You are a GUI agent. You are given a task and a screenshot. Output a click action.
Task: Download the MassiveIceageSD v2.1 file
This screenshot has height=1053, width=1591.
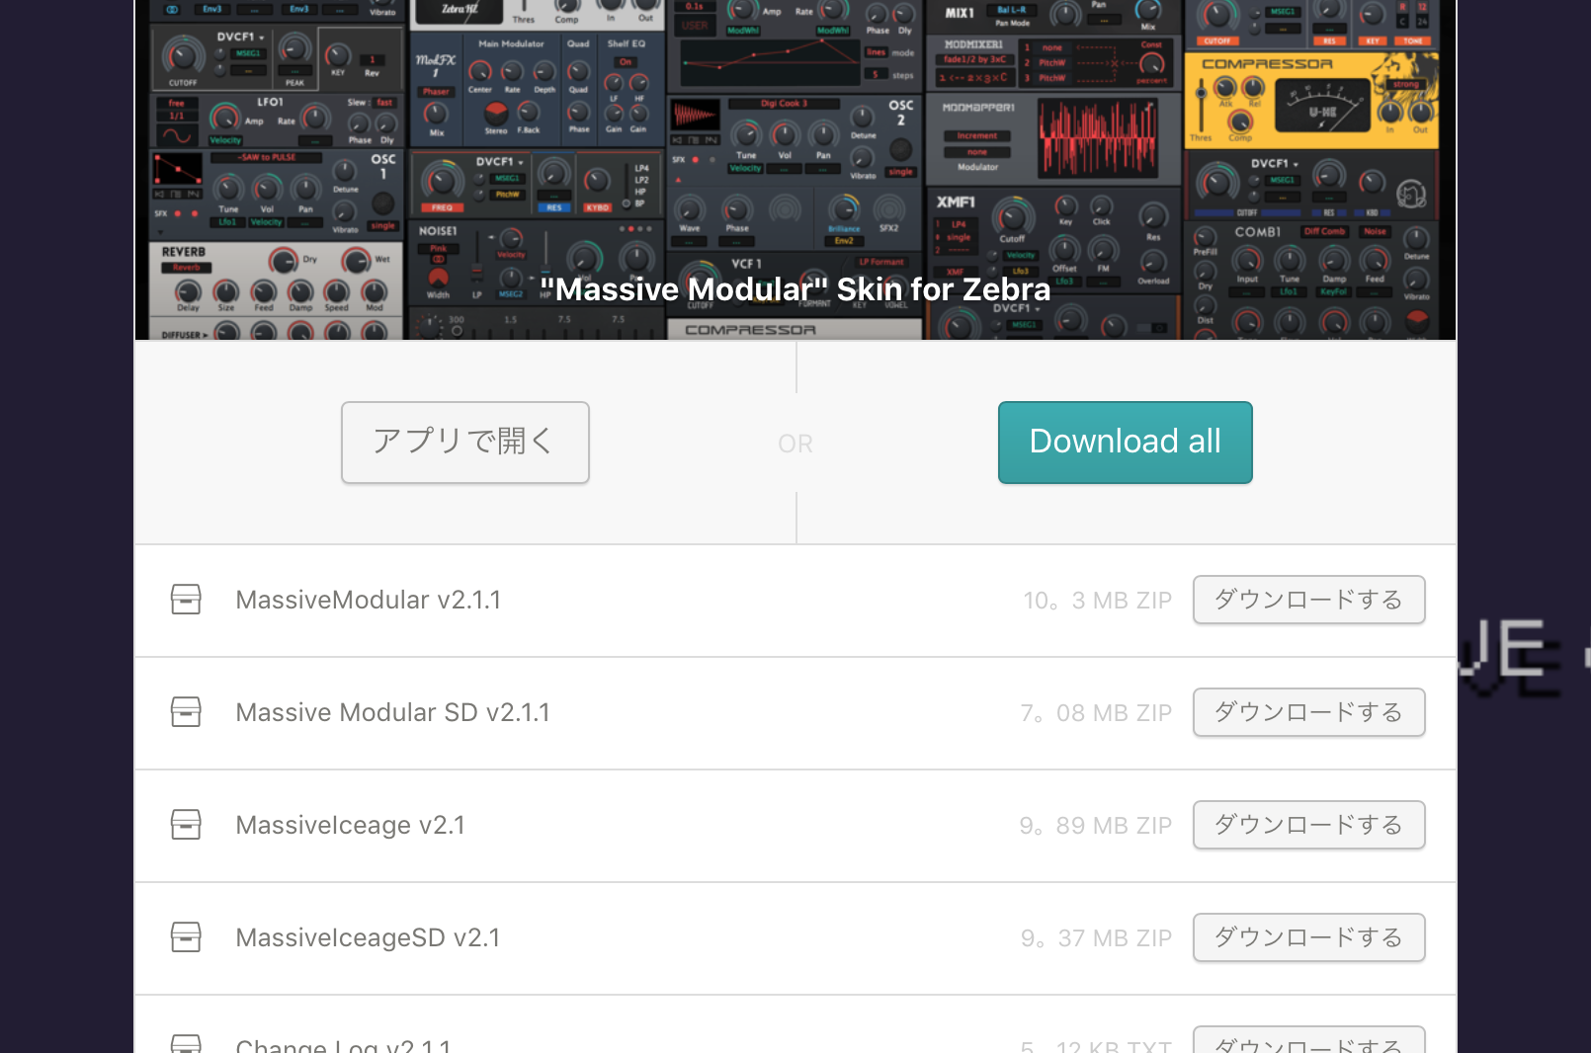pos(1308,937)
